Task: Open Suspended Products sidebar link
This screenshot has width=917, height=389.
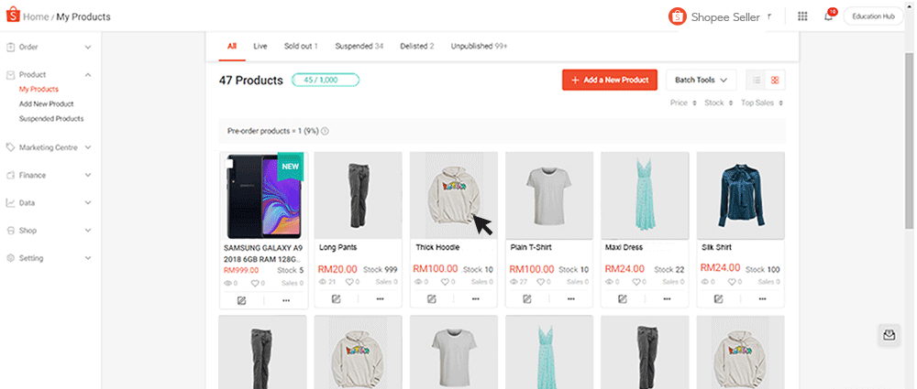Action: coord(50,119)
